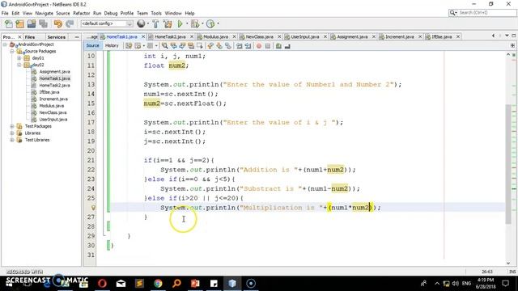This screenshot has height=291, width=518.
Task: Click the Comment icon in editor toolbar
Action: (278, 46)
